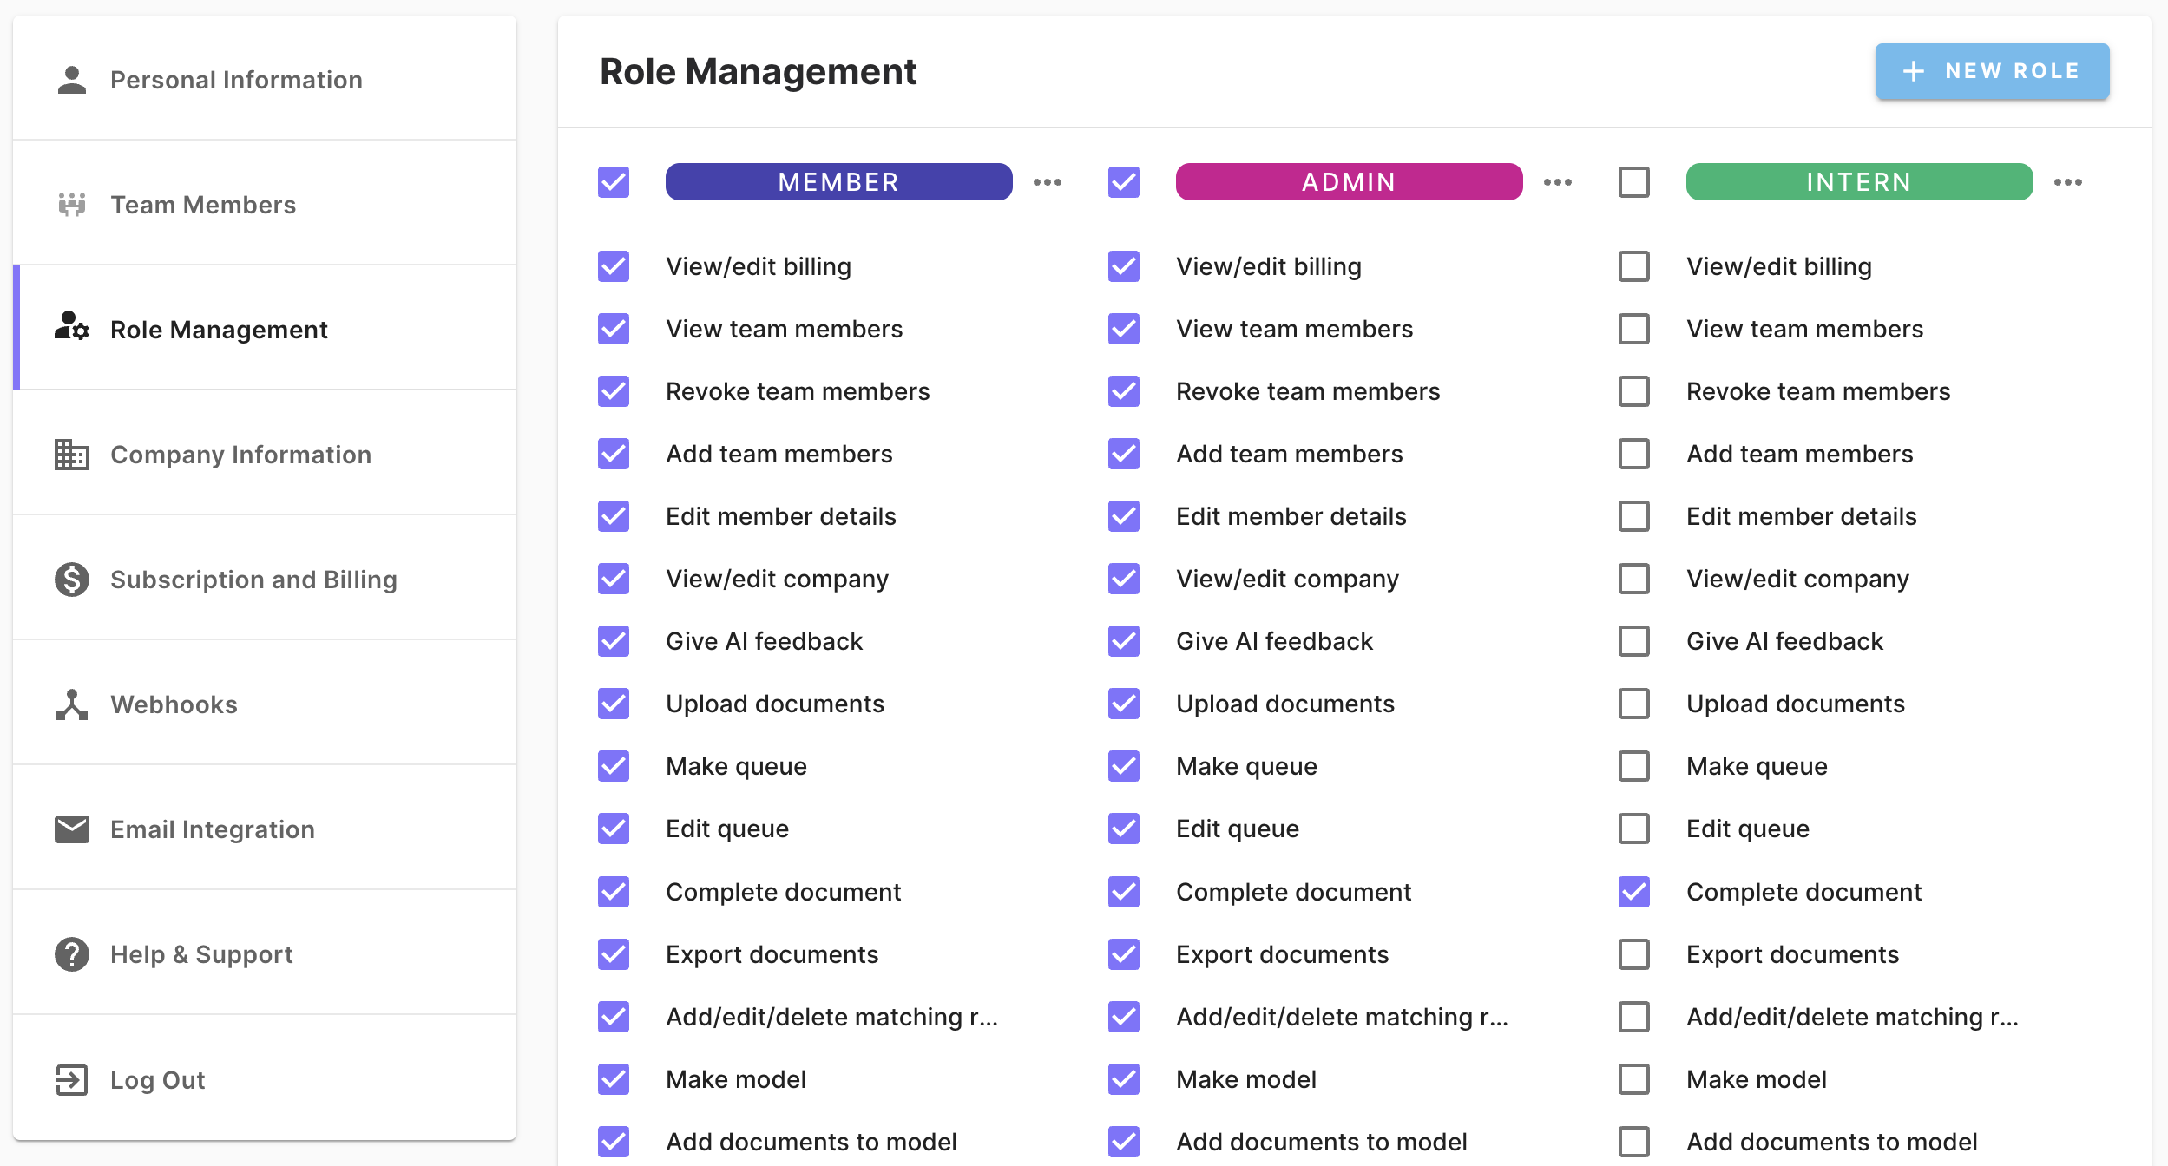
Task: Open the Intern role more options
Action: click(x=2068, y=182)
